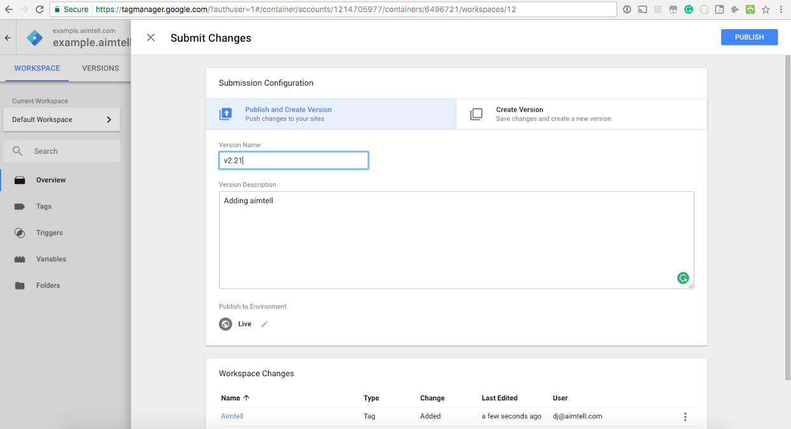Bookmark this page with the star icon

click(x=766, y=10)
